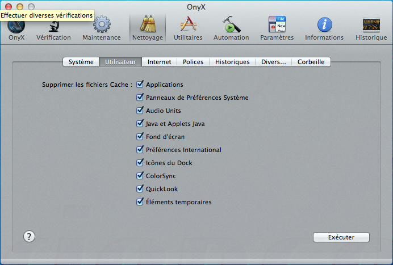The image size is (393, 265).
Task: Switch to the Corbeille tab
Action: click(311, 62)
